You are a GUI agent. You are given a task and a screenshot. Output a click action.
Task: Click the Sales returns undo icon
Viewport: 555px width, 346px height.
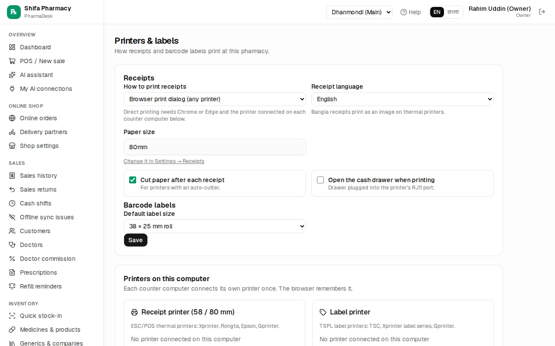click(12, 189)
